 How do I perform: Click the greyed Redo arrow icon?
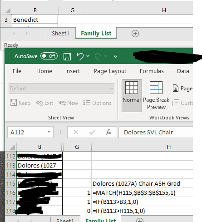[x=98, y=56]
